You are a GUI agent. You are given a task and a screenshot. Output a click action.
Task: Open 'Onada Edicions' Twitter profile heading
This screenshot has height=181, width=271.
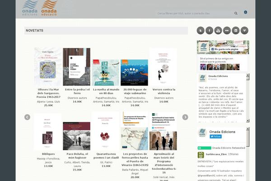(222, 132)
